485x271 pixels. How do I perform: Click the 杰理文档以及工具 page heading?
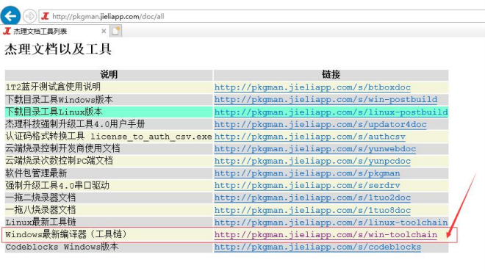click(x=58, y=49)
